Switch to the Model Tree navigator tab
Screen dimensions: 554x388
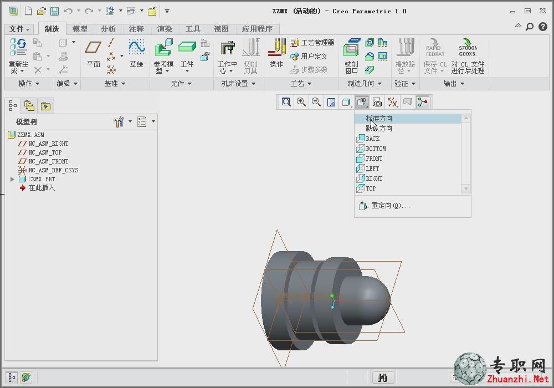tap(13, 106)
